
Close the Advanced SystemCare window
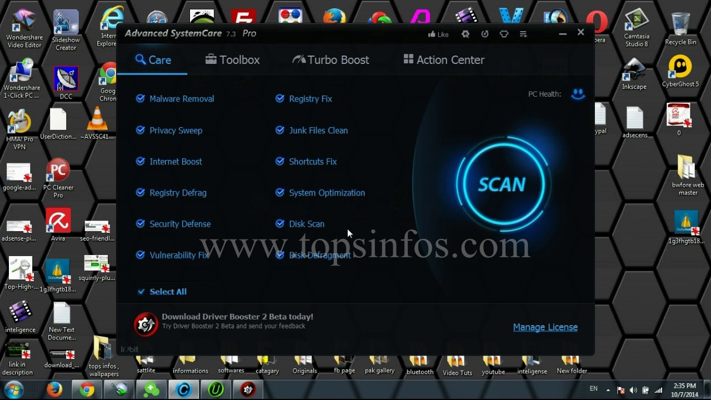(x=580, y=33)
